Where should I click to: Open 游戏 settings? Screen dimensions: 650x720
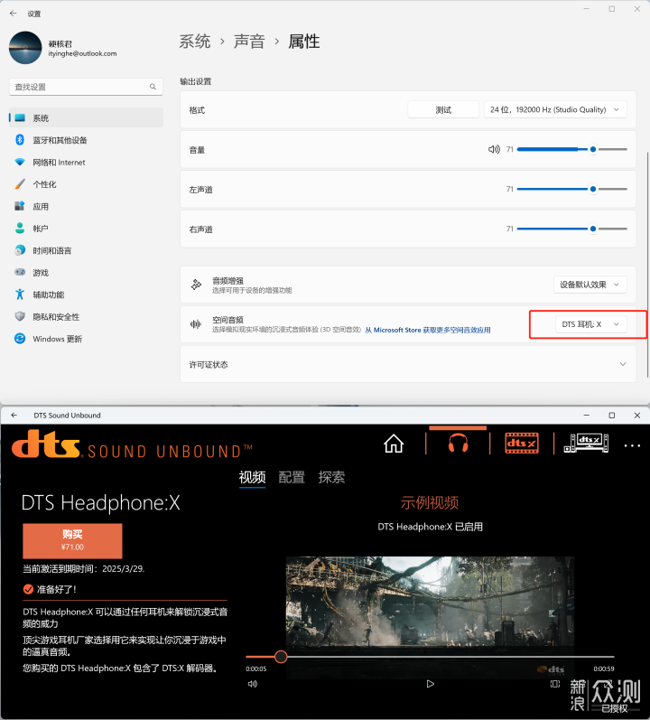pyautogui.click(x=86, y=272)
